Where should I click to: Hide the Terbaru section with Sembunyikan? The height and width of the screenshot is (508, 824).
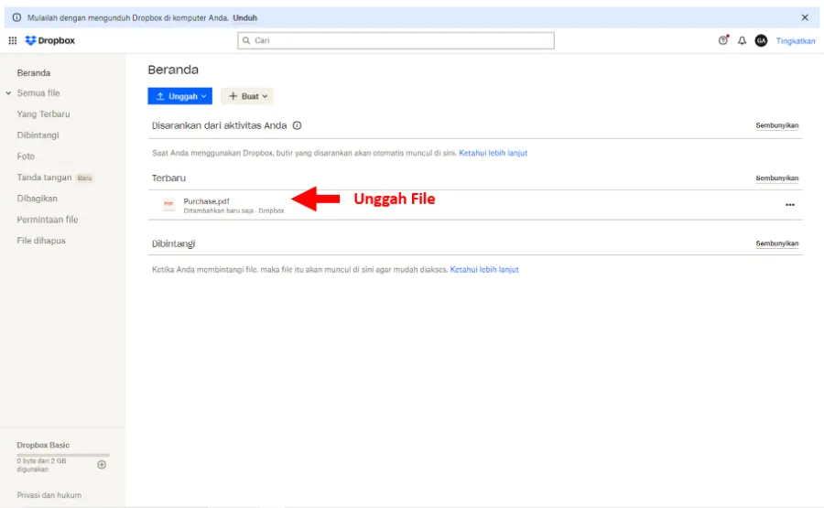coord(776,178)
